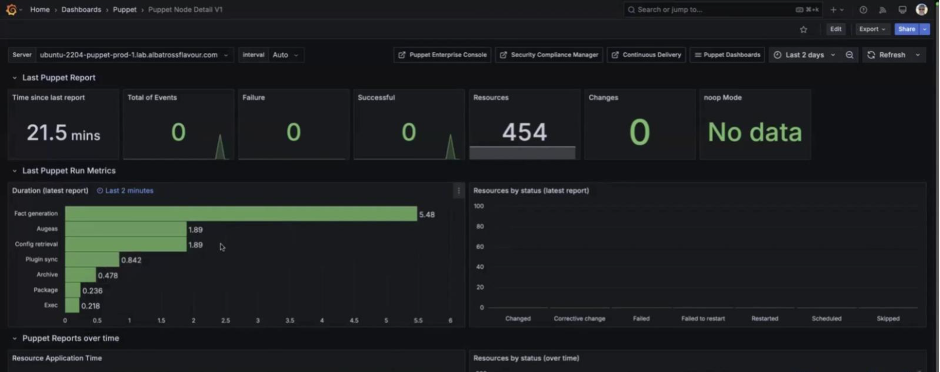
Task: Open the Puppet Enterprise Console link
Action: pos(442,55)
